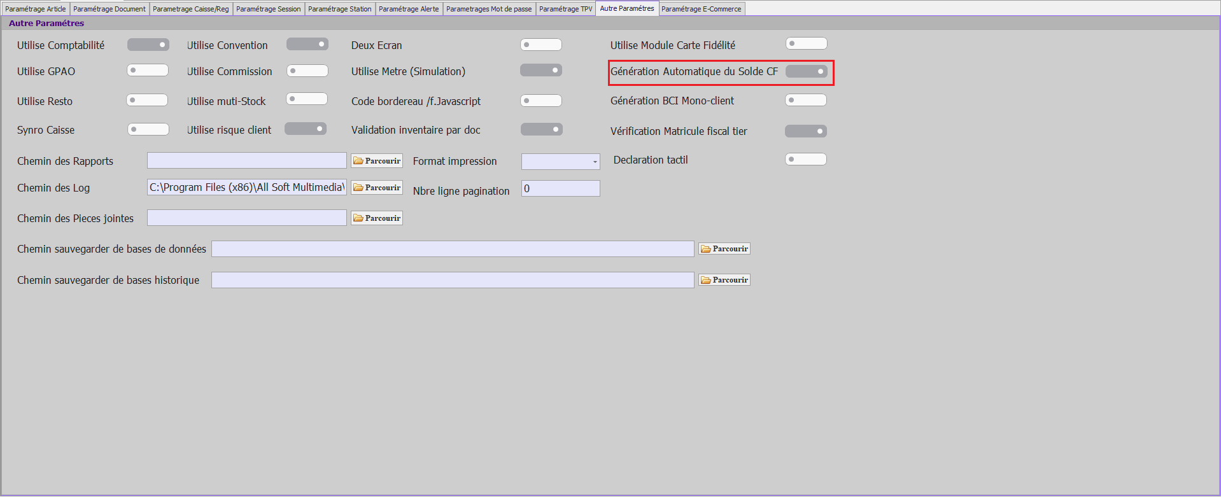1221x497 pixels.
Task: Switch to Parametrages Mot de passe tab
Action: 489,9
